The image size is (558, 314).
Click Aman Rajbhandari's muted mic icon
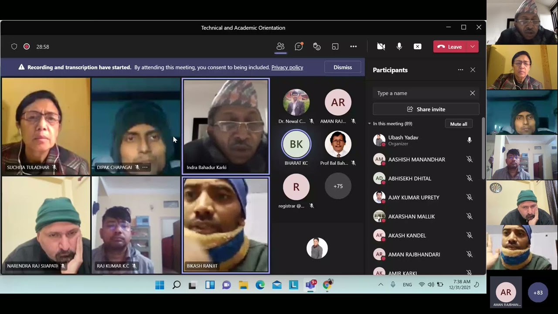pyautogui.click(x=470, y=254)
